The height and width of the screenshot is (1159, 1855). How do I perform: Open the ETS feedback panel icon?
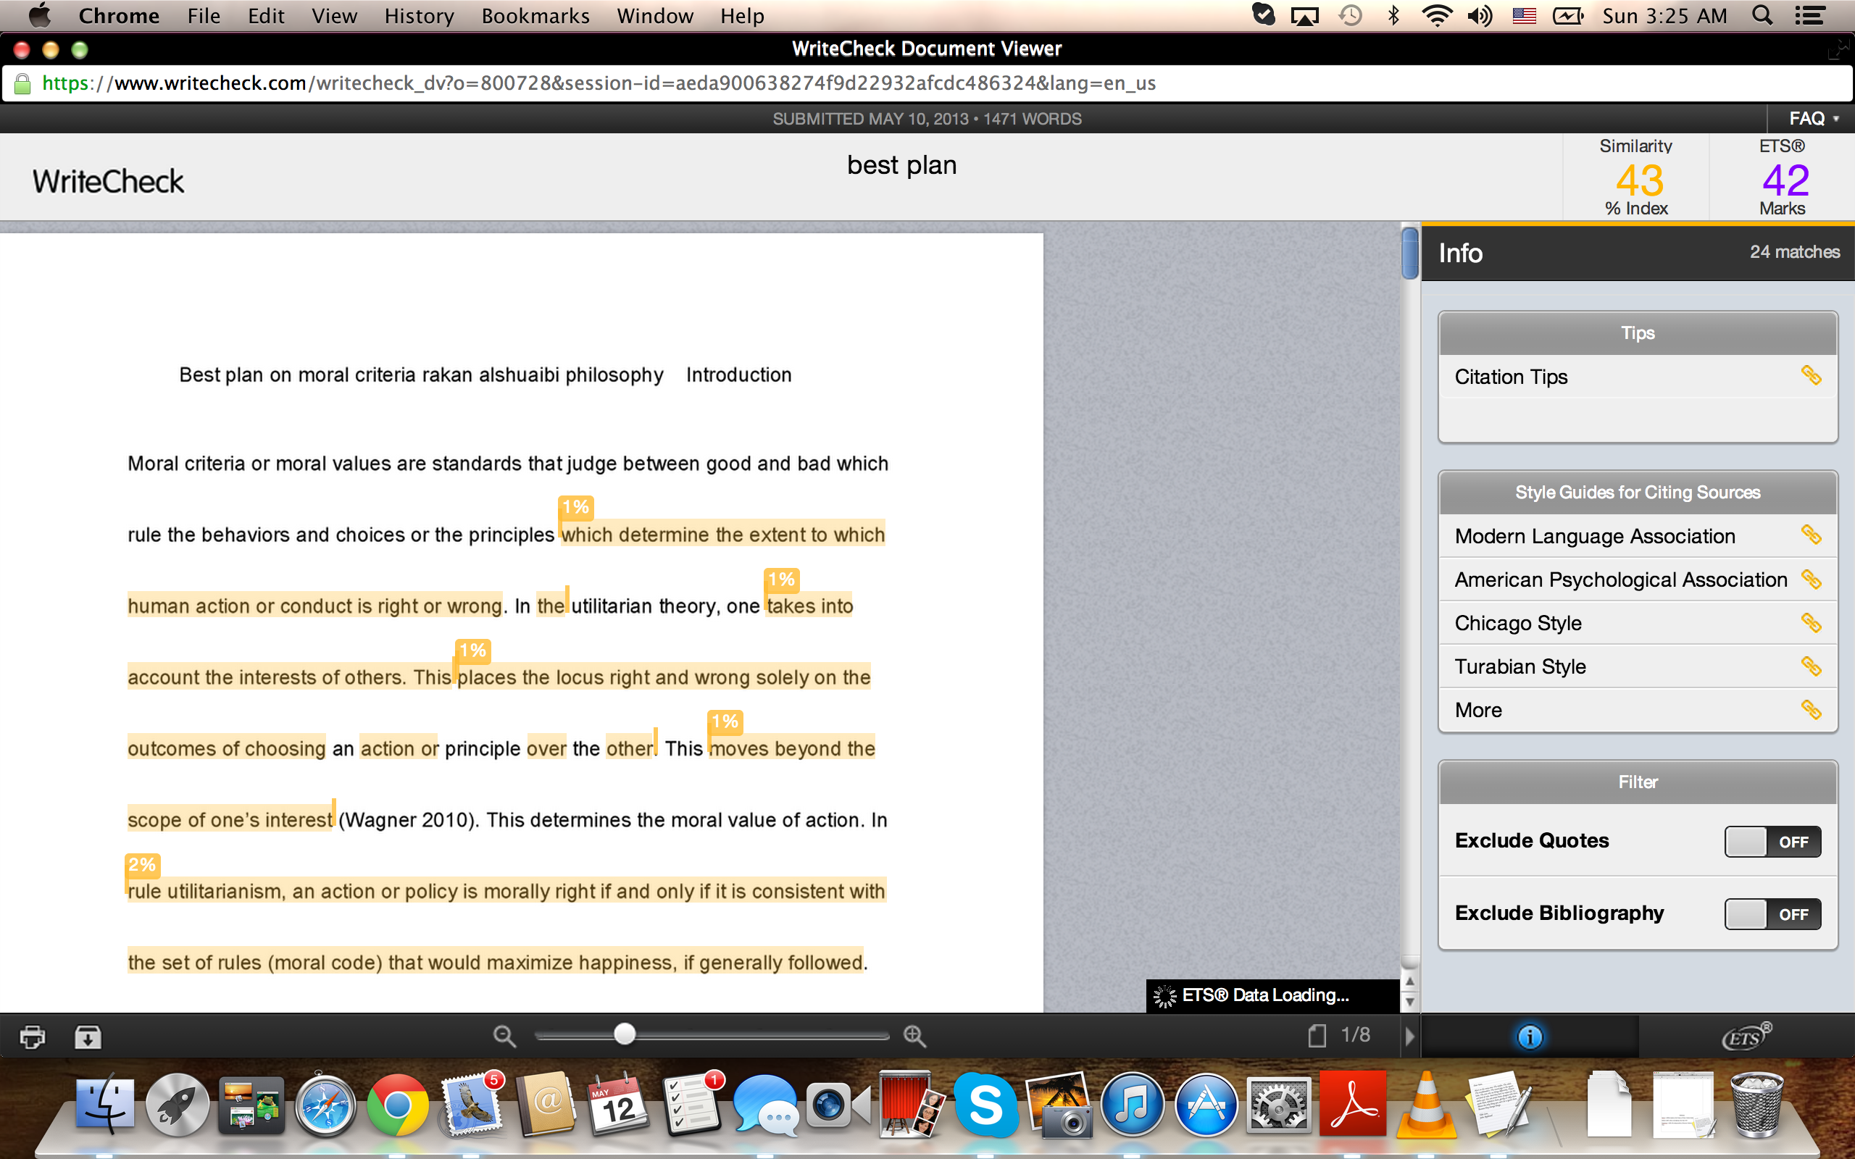tap(1747, 1037)
